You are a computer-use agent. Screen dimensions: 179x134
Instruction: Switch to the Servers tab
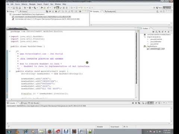23,12
